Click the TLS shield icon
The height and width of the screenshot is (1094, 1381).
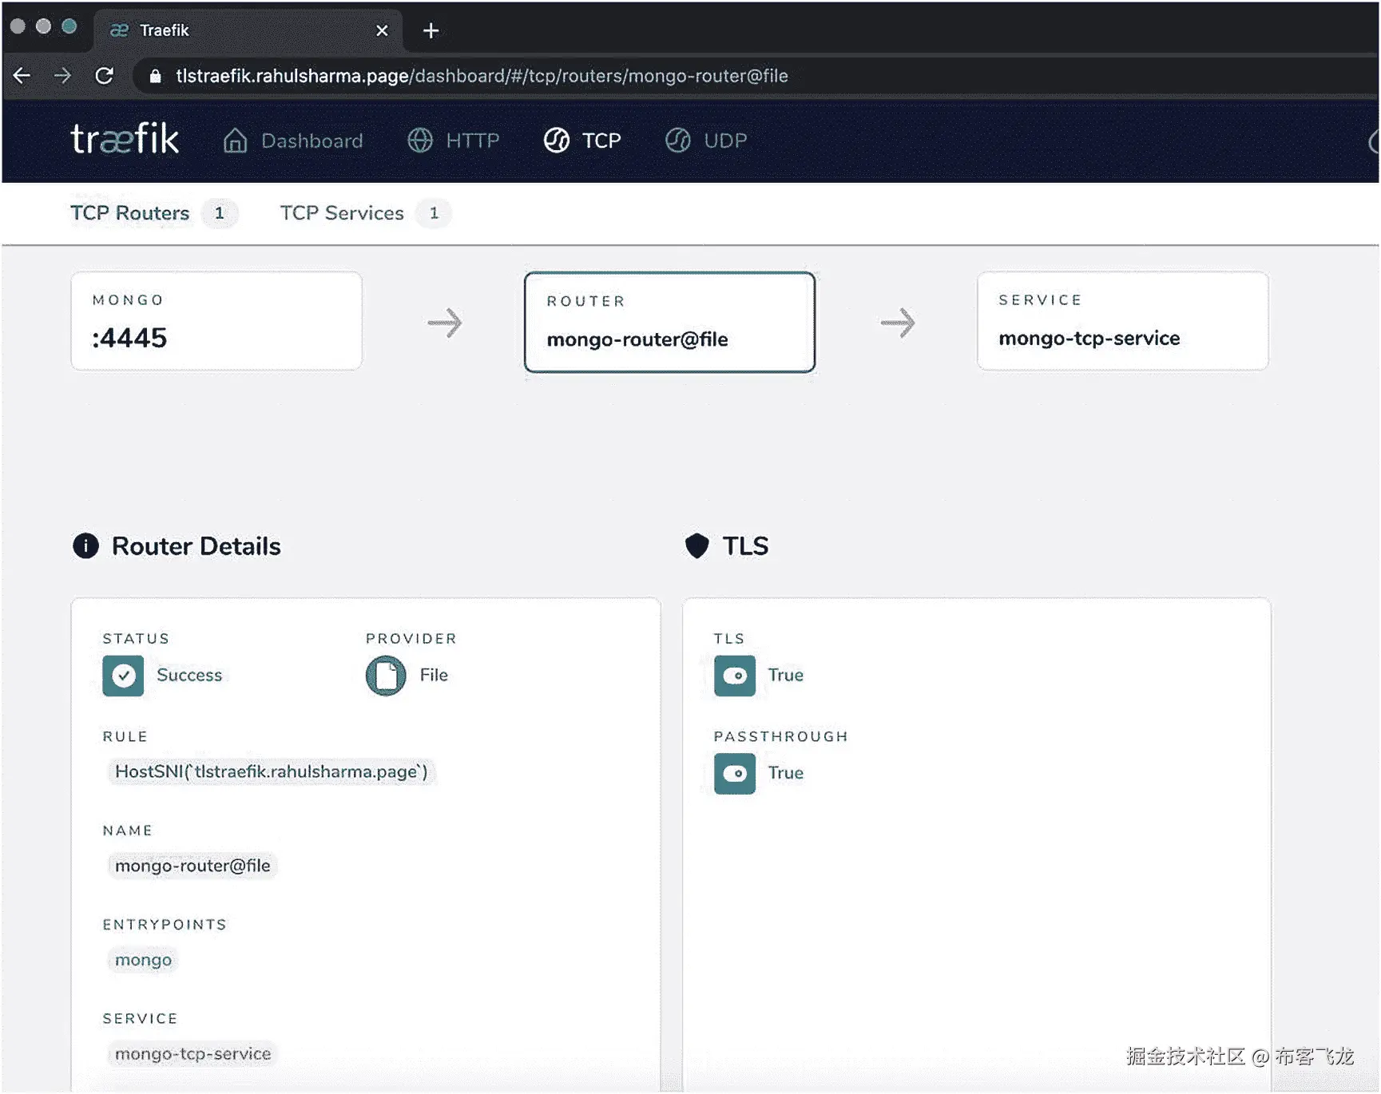click(697, 546)
